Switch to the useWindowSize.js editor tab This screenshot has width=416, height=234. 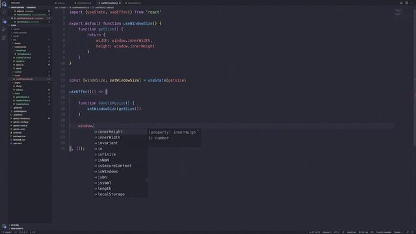tap(110, 3)
